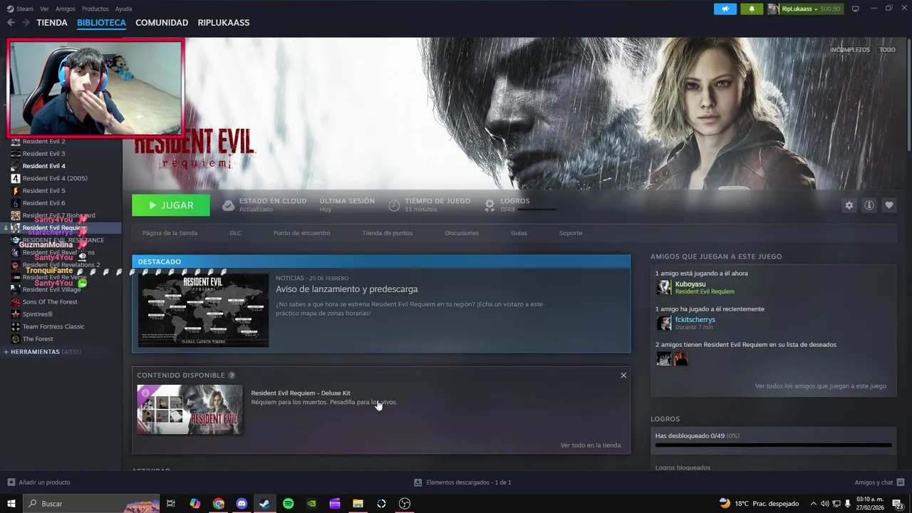912x513 pixels.
Task: Open the Ayuda menu
Action: (123, 9)
